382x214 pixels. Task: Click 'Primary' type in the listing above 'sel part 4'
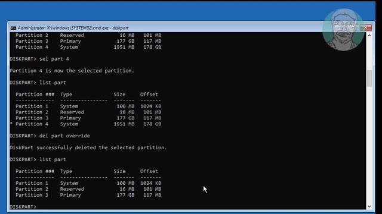(x=70, y=41)
